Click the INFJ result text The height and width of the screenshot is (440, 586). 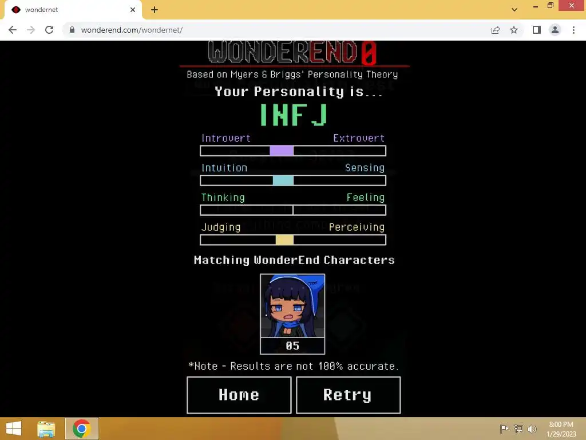coord(294,115)
